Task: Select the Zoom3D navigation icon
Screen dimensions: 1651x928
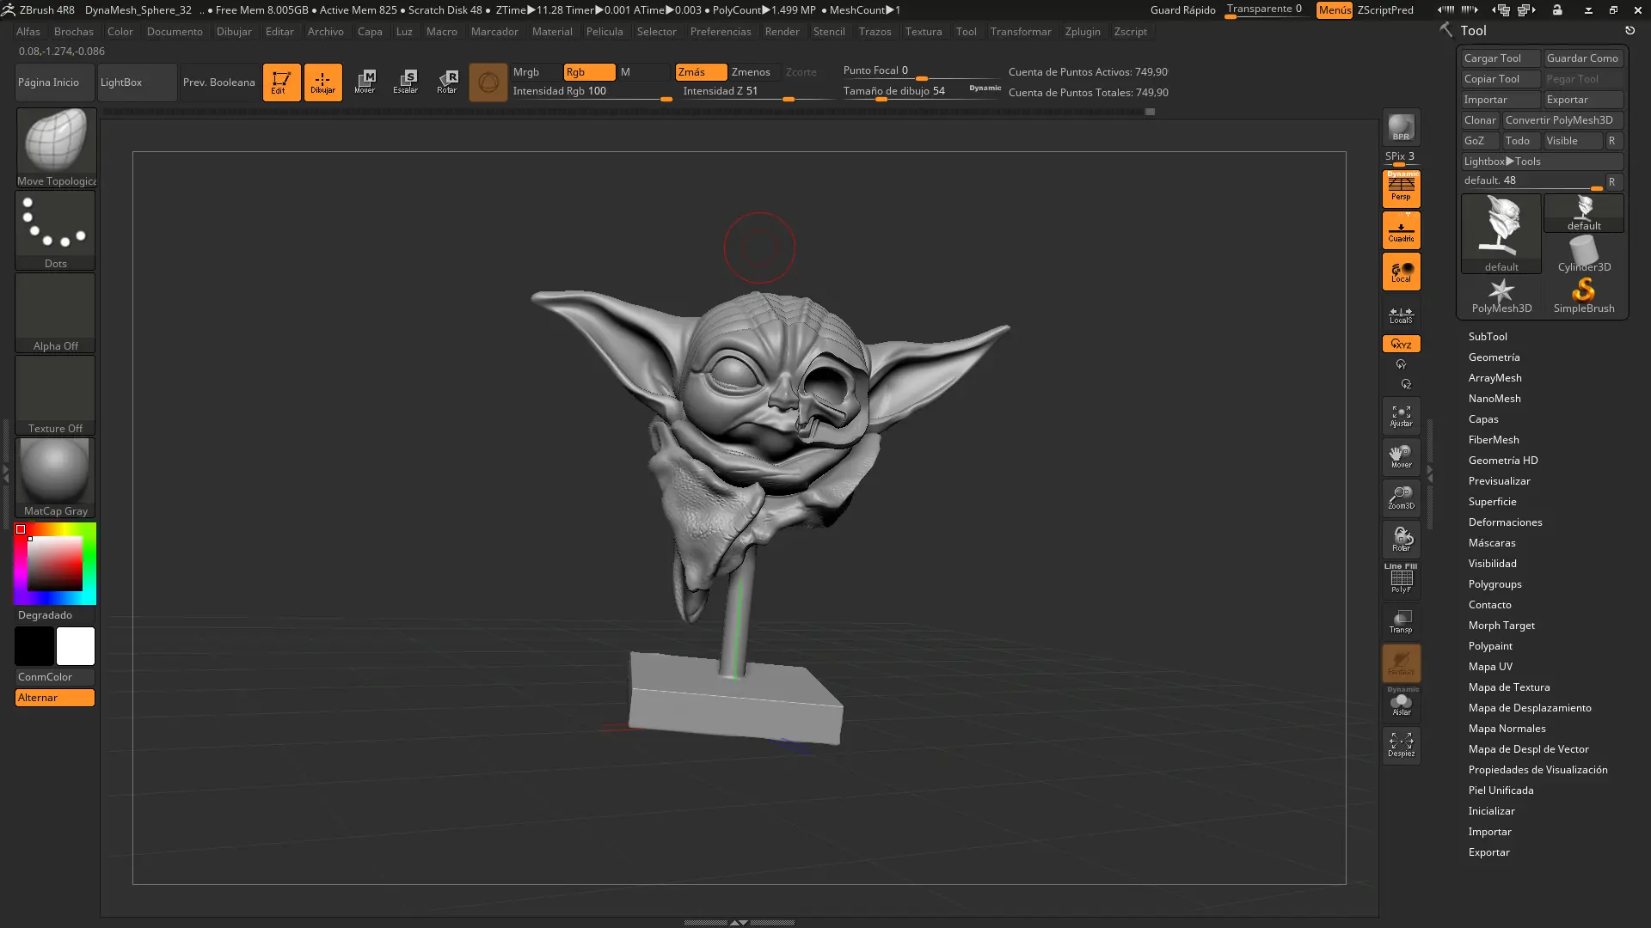Action: [1401, 498]
